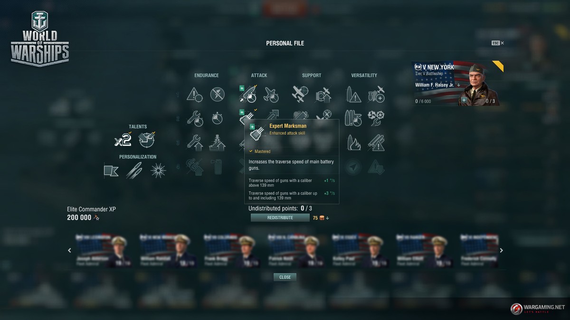Image resolution: width=570 pixels, height=320 pixels.
Task: Open the shell tracers personalization icon
Action: click(134, 170)
